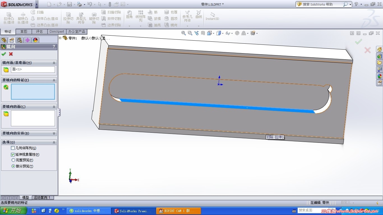Uncheck the 延伸视象属性 checkbox
This screenshot has height=215, width=383.
click(13, 154)
